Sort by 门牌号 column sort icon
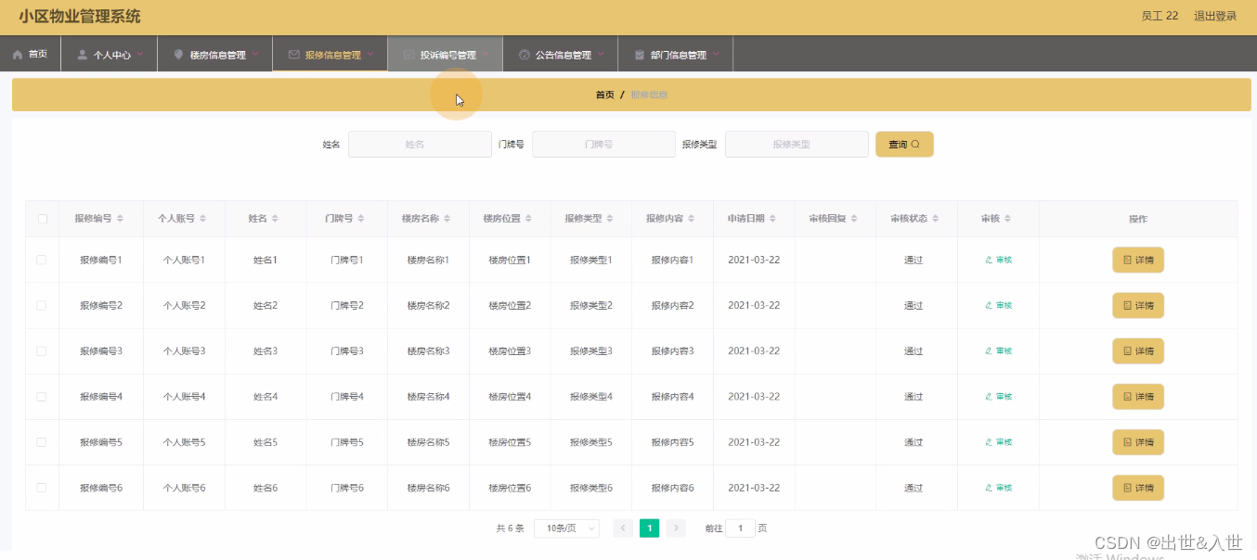The height and width of the screenshot is (560, 1257). coord(360,219)
